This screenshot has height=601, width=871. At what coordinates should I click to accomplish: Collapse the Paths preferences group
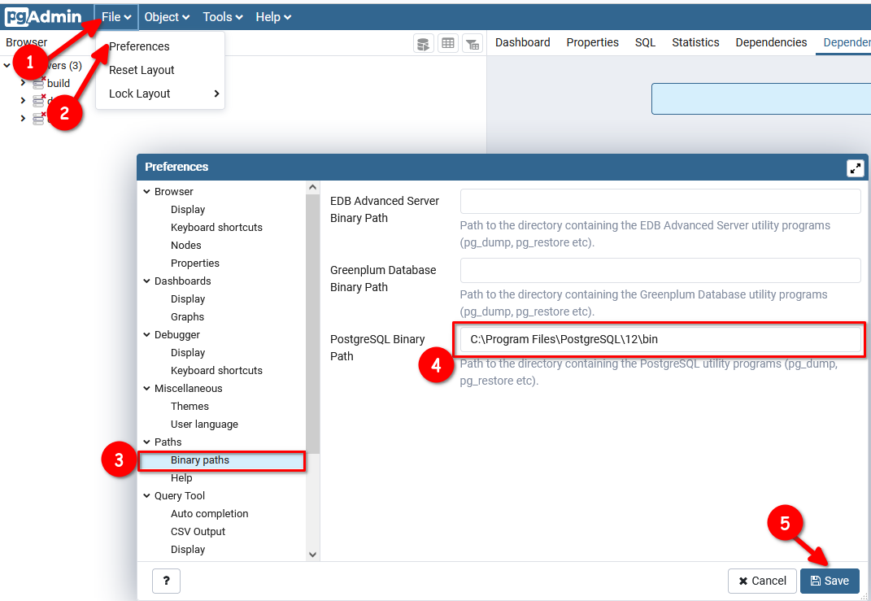(146, 442)
